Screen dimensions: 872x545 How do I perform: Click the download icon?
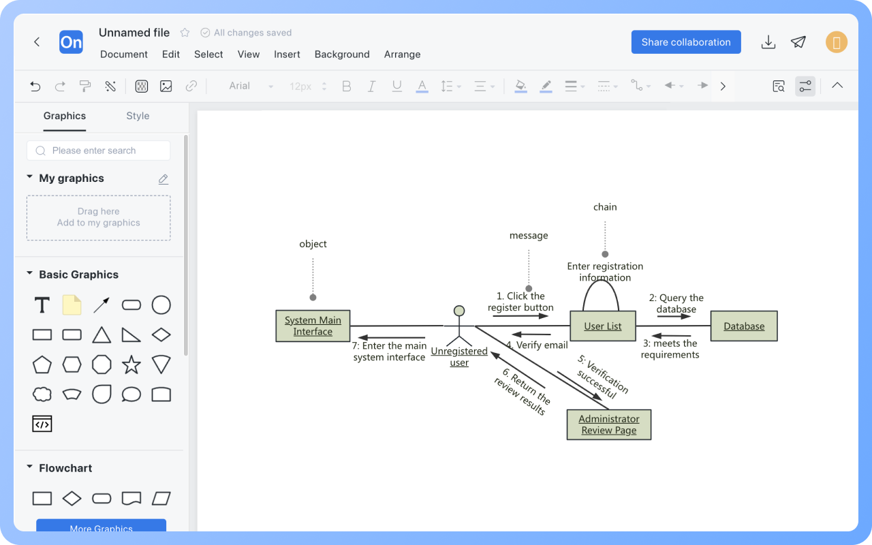point(768,42)
